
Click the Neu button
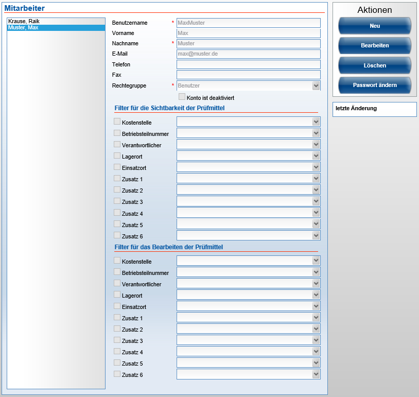375,26
